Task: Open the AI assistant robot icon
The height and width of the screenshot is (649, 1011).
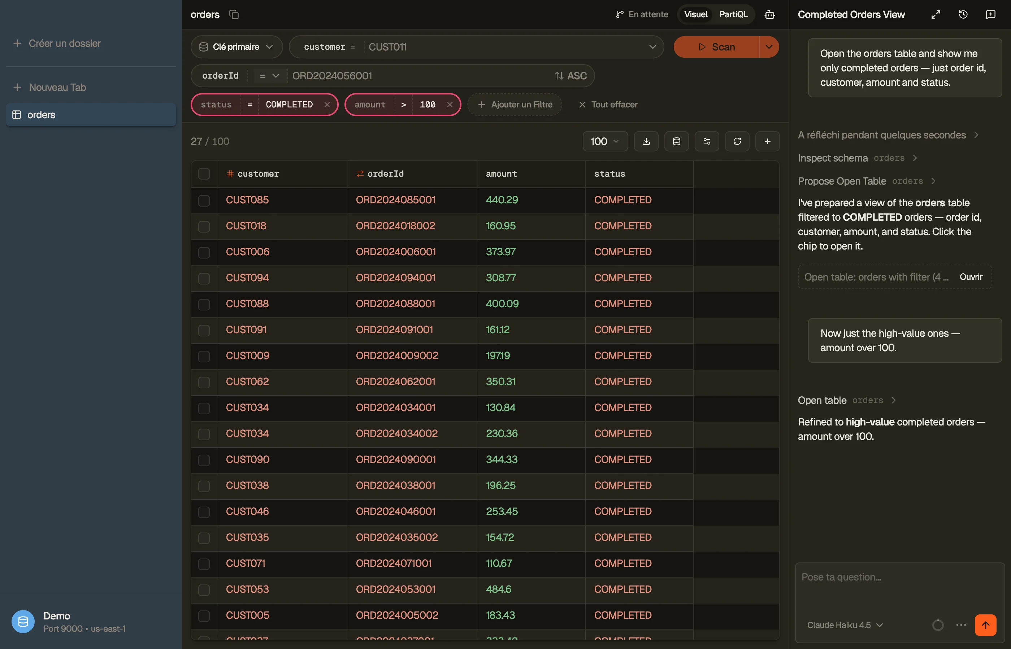Action: [x=770, y=15]
